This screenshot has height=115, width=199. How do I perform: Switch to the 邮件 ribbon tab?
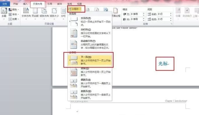[x=59, y=4]
